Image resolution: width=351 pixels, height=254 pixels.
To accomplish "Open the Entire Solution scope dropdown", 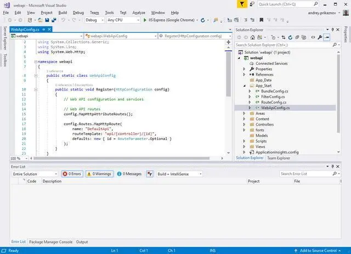I will [34, 174].
